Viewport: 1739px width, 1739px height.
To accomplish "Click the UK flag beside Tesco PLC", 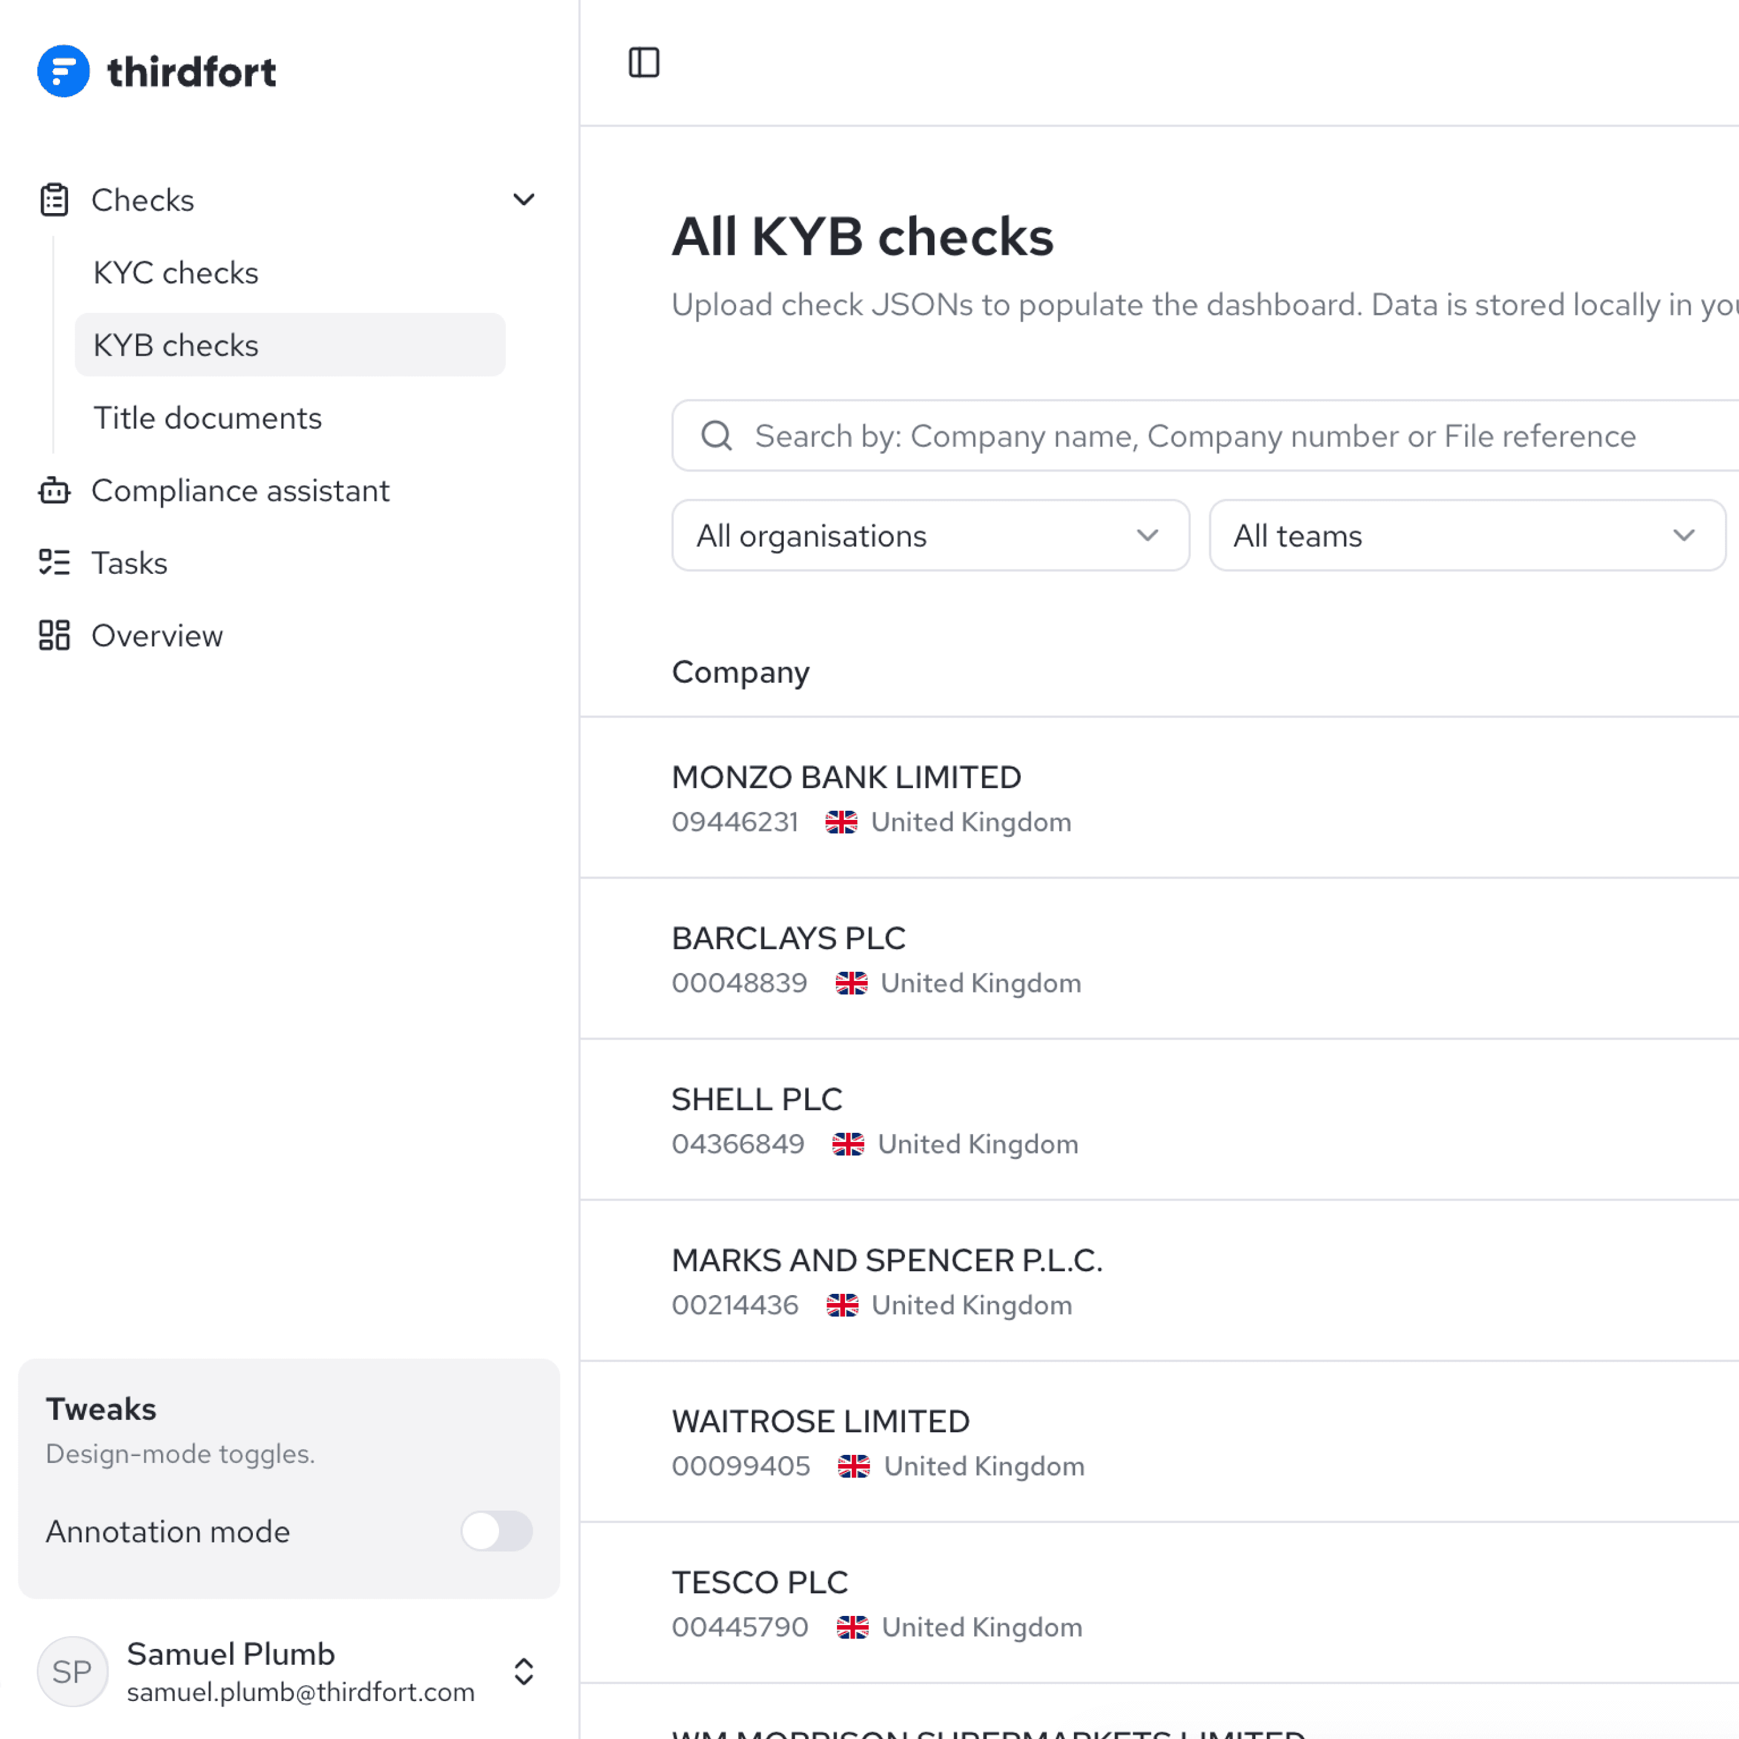I will pyautogui.click(x=852, y=1628).
